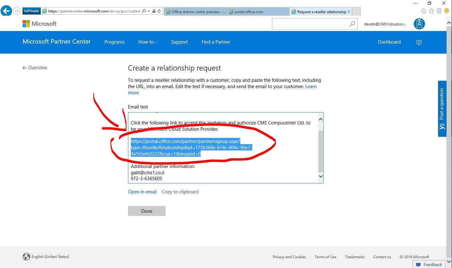The image size is (452, 268).
Task: Click the browser Forward arrow button
Action: tap(17, 11)
